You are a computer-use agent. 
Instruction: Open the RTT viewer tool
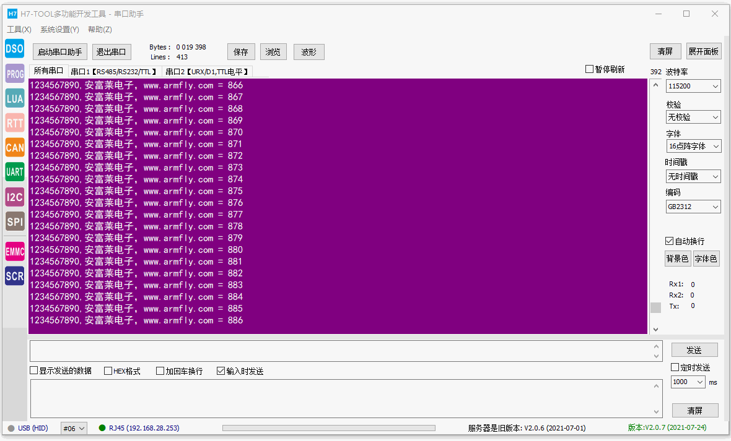(14, 123)
